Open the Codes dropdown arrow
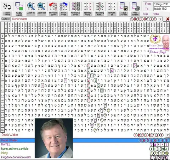The height and width of the screenshot is (160, 170). pyautogui.click(x=160, y=19)
